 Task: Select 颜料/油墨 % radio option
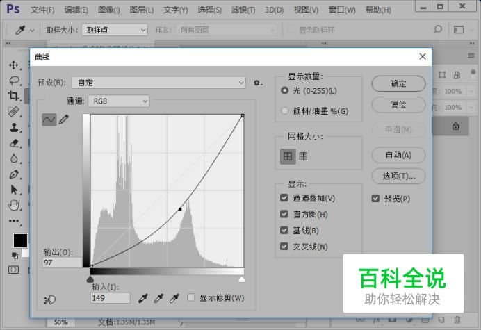click(285, 110)
